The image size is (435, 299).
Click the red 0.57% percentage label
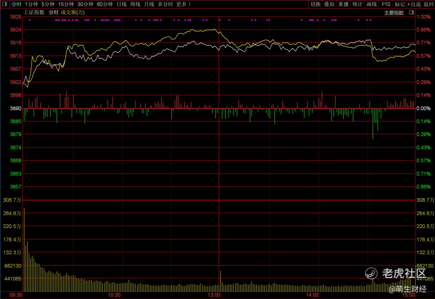(x=424, y=56)
